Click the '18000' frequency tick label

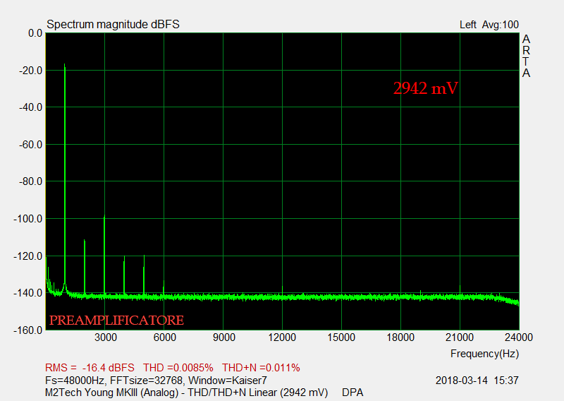tap(400, 337)
